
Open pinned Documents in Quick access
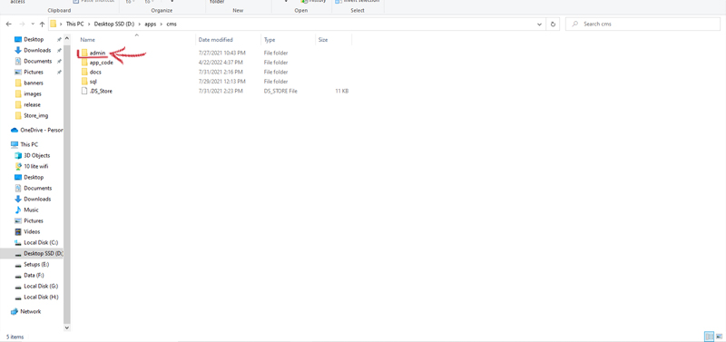(x=37, y=61)
